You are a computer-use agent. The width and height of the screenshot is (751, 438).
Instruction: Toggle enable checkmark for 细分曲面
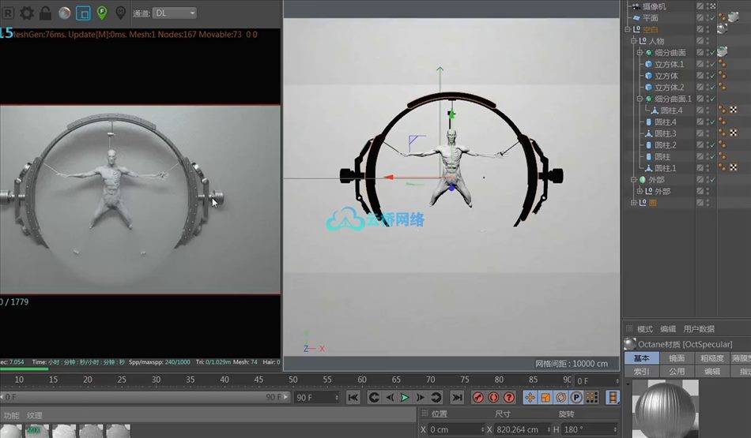click(711, 53)
